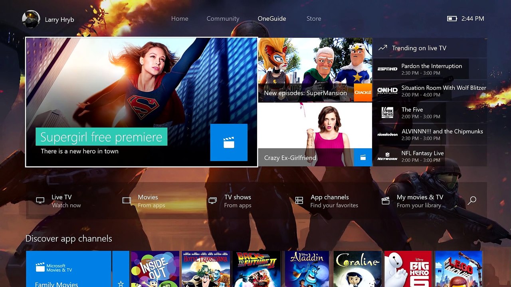The width and height of the screenshot is (511, 287).
Task: Click the Nickelodeon channel logo
Action: coord(388,134)
